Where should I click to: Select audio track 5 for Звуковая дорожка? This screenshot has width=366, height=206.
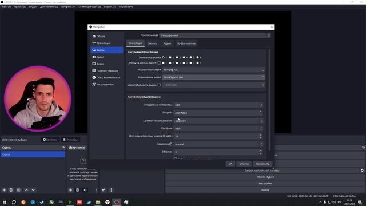tap(190, 57)
